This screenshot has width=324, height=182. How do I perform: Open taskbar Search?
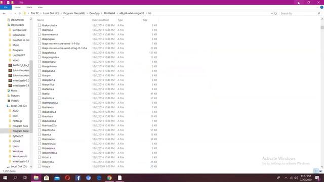15,177
